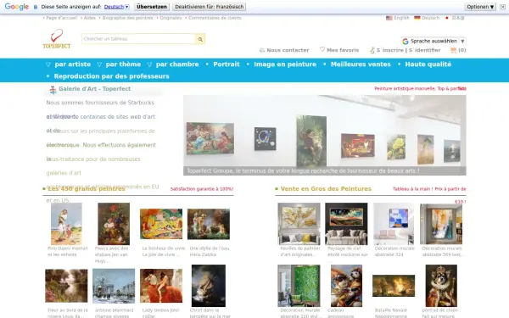The height and width of the screenshot is (318, 509).
Task: Click the S'inscrire link
Action: click(390, 50)
